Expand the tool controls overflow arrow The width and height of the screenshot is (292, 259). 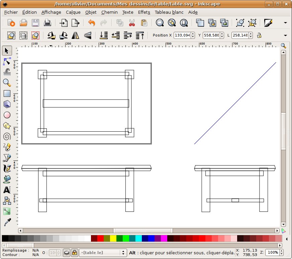[x=285, y=35]
